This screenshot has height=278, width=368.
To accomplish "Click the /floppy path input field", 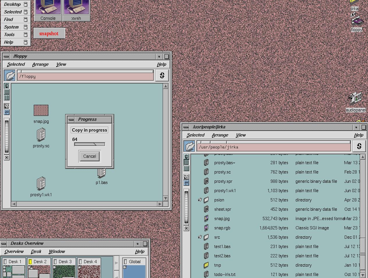I will pyautogui.click(x=85, y=77).
